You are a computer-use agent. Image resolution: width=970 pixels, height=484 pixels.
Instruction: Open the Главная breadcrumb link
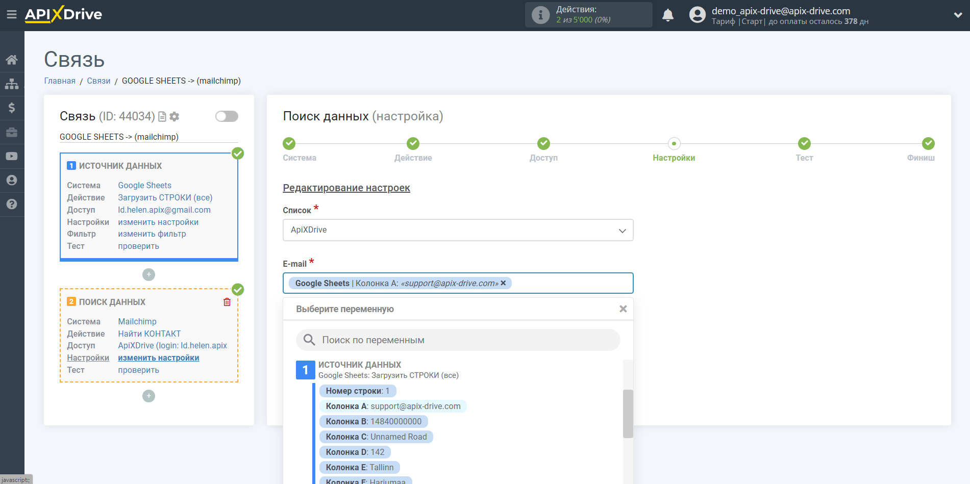[60, 81]
